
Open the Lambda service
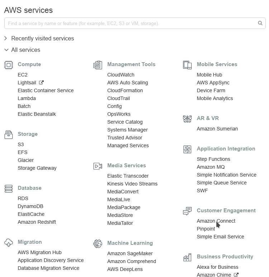(27, 98)
